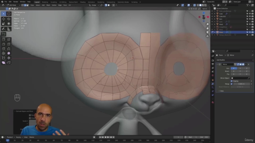Image resolution: width=255 pixels, height=143 pixels.
Task: Select the Rip Region tool
Action: point(9,63)
